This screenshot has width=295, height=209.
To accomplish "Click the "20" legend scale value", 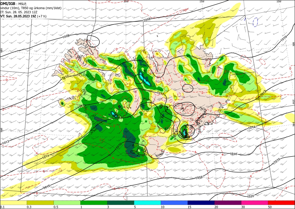I will pos(216,207).
